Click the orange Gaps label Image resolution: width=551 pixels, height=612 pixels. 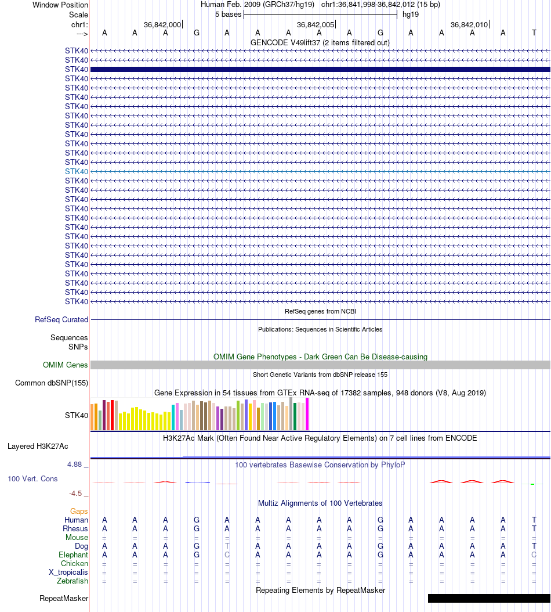pyautogui.click(x=79, y=512)
